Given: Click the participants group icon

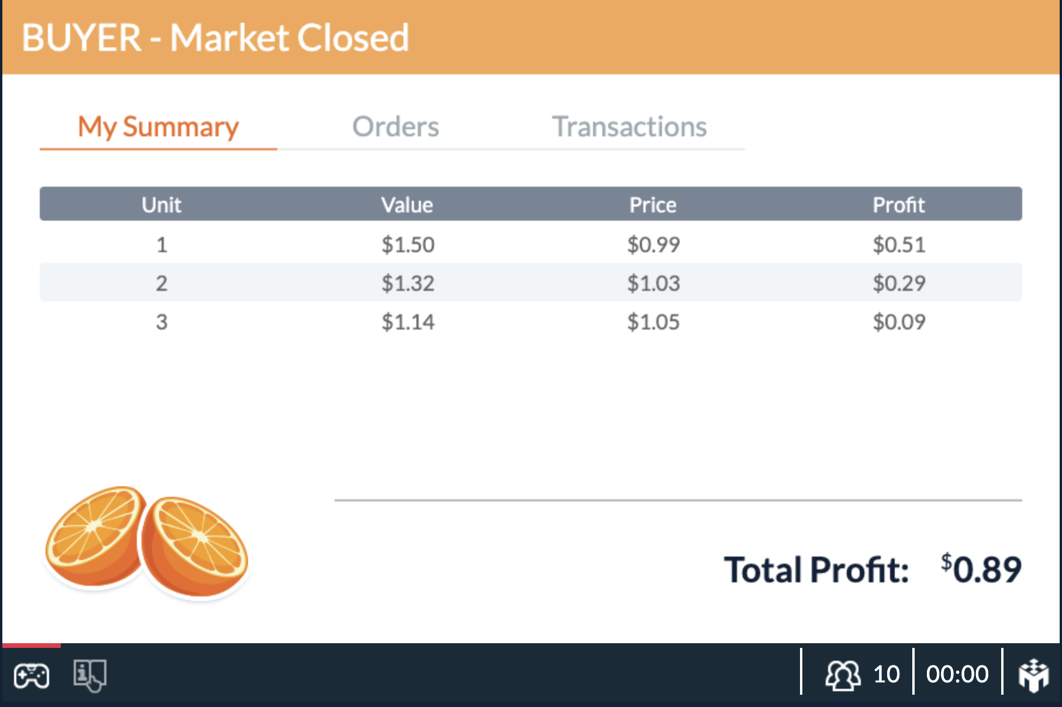Looking at the screenshot, I should [843, 675].
